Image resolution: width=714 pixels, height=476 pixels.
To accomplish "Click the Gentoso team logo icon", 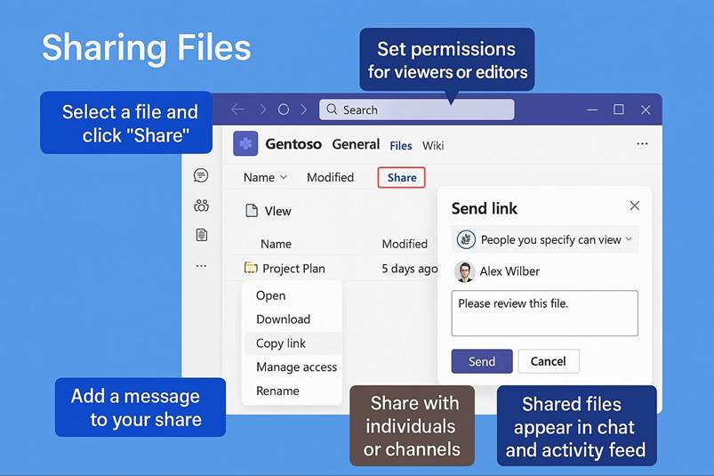I will [245, 144].
